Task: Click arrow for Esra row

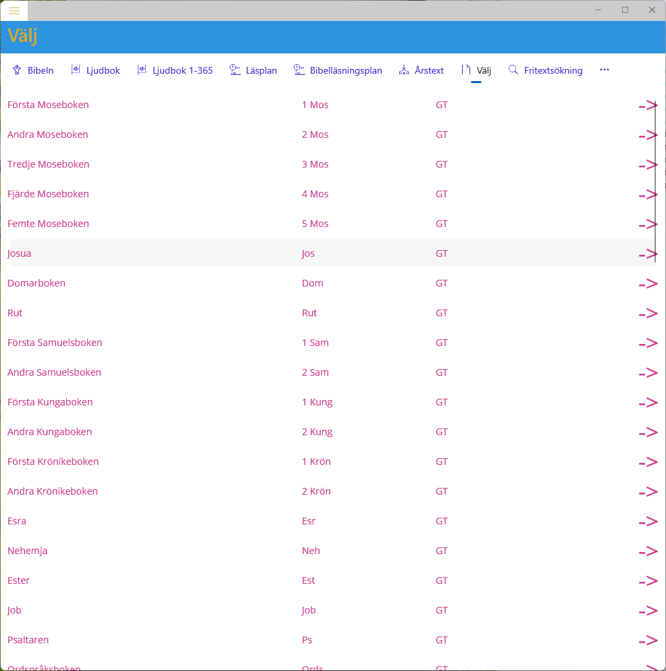Action: pos(648,522)
